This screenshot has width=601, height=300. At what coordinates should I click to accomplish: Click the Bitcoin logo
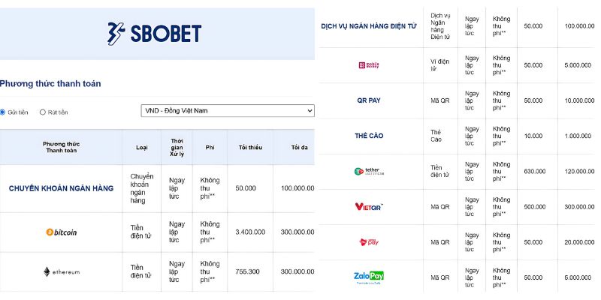pos(62,232)
